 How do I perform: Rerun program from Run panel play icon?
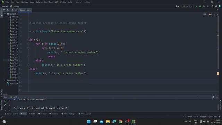pos(5,101)
